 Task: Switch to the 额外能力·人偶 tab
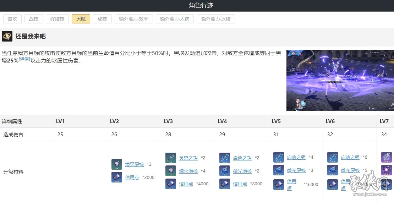point(175,19)
